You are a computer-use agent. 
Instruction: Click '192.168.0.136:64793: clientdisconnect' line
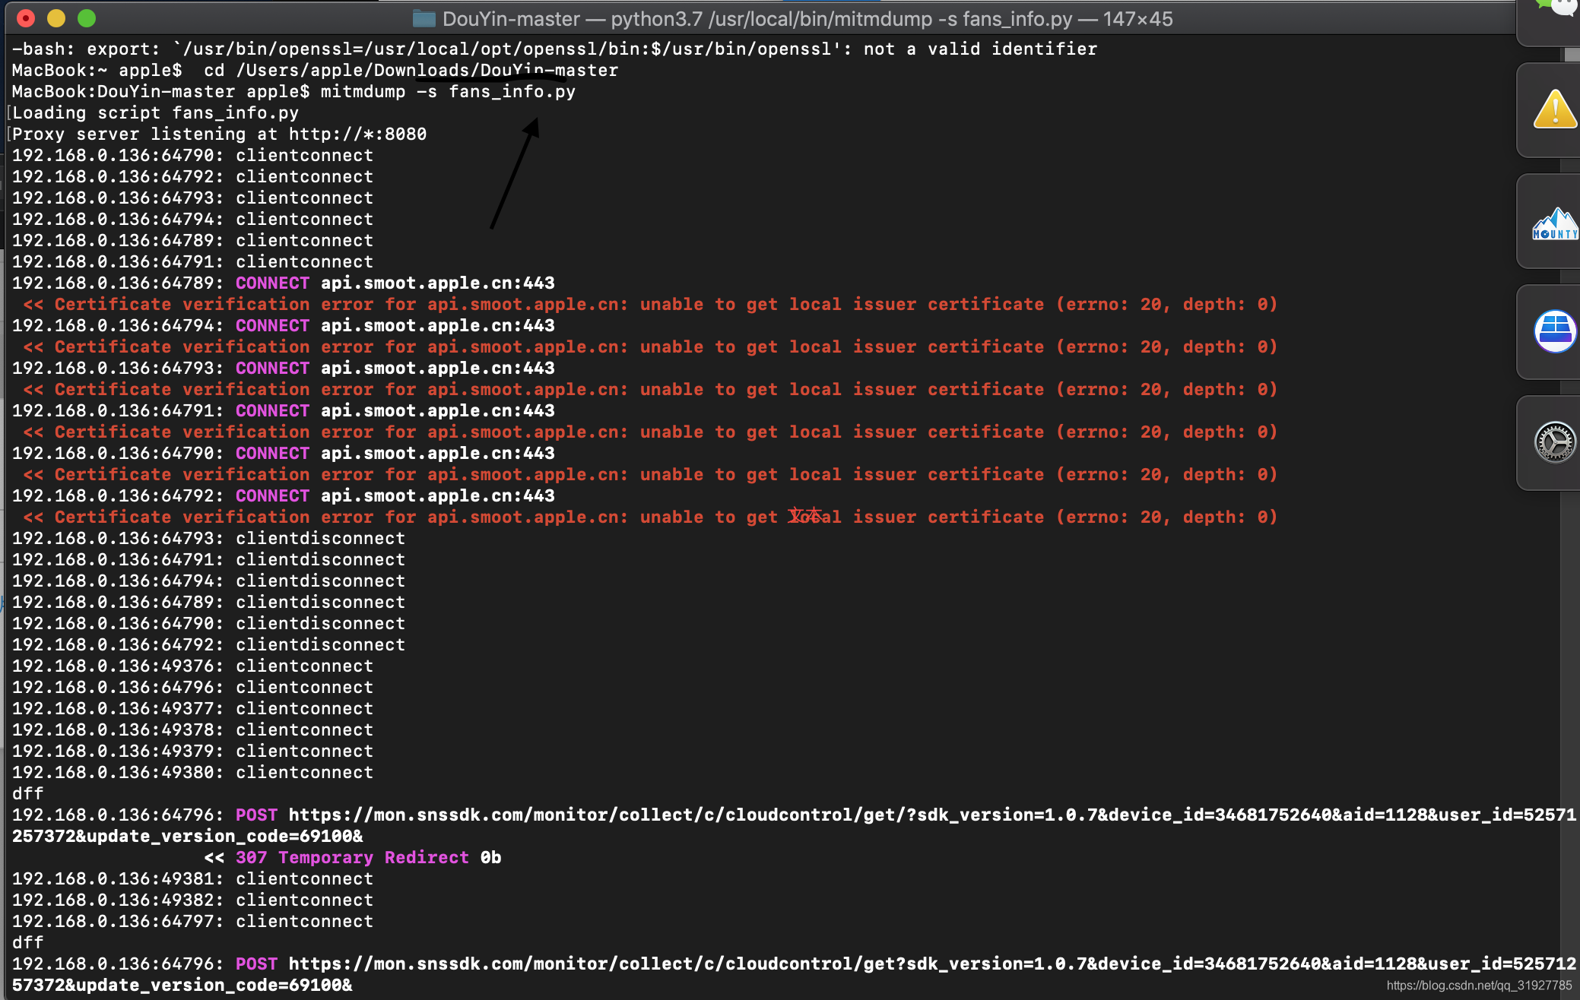pos(208,538)
